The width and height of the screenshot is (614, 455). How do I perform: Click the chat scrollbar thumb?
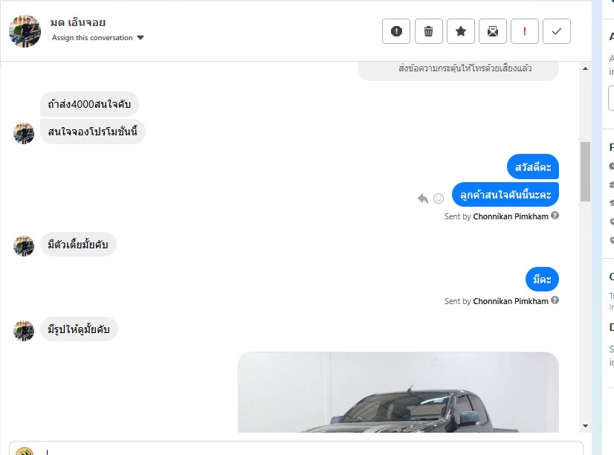tap(586, 172)
